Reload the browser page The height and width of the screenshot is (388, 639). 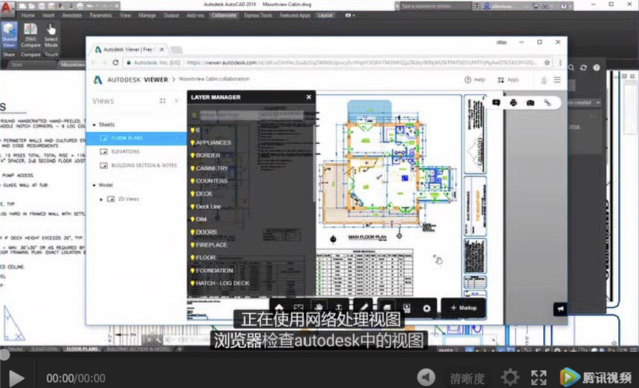[116, 62]
